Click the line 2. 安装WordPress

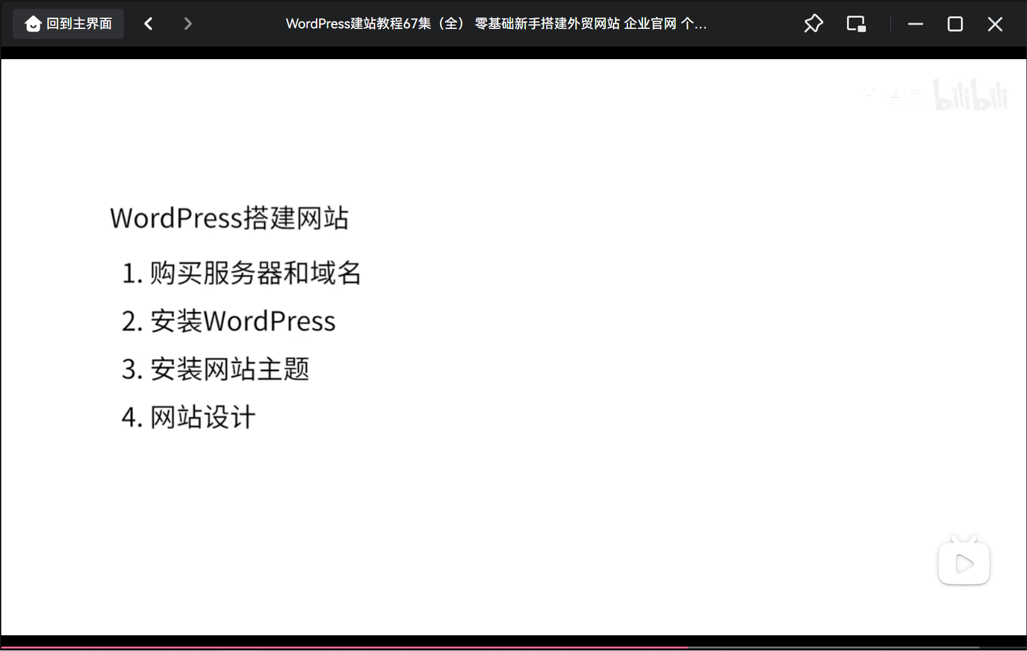(228, 321)
